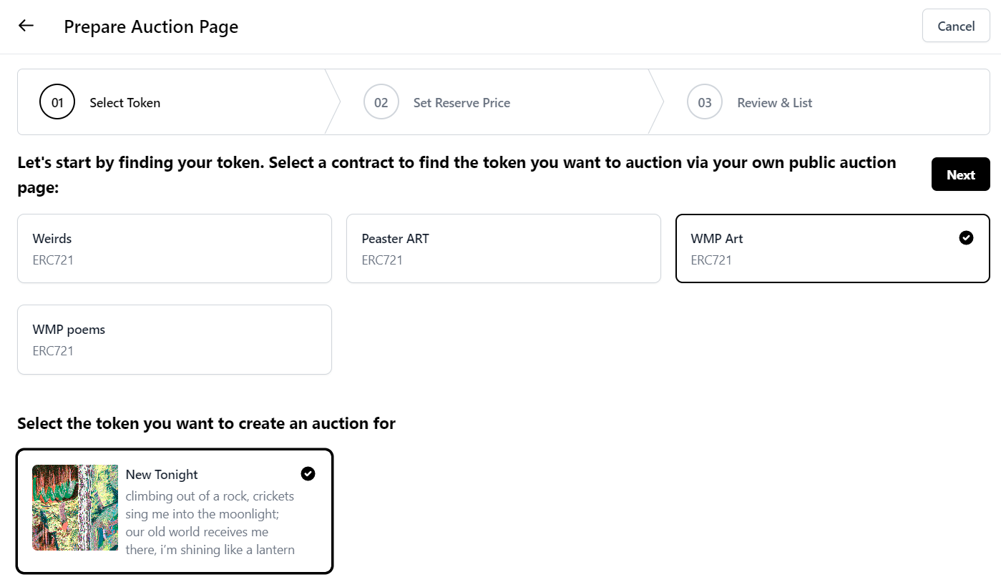
Task: Click the New Tonight poem description
Action: [x=210, y=523]
